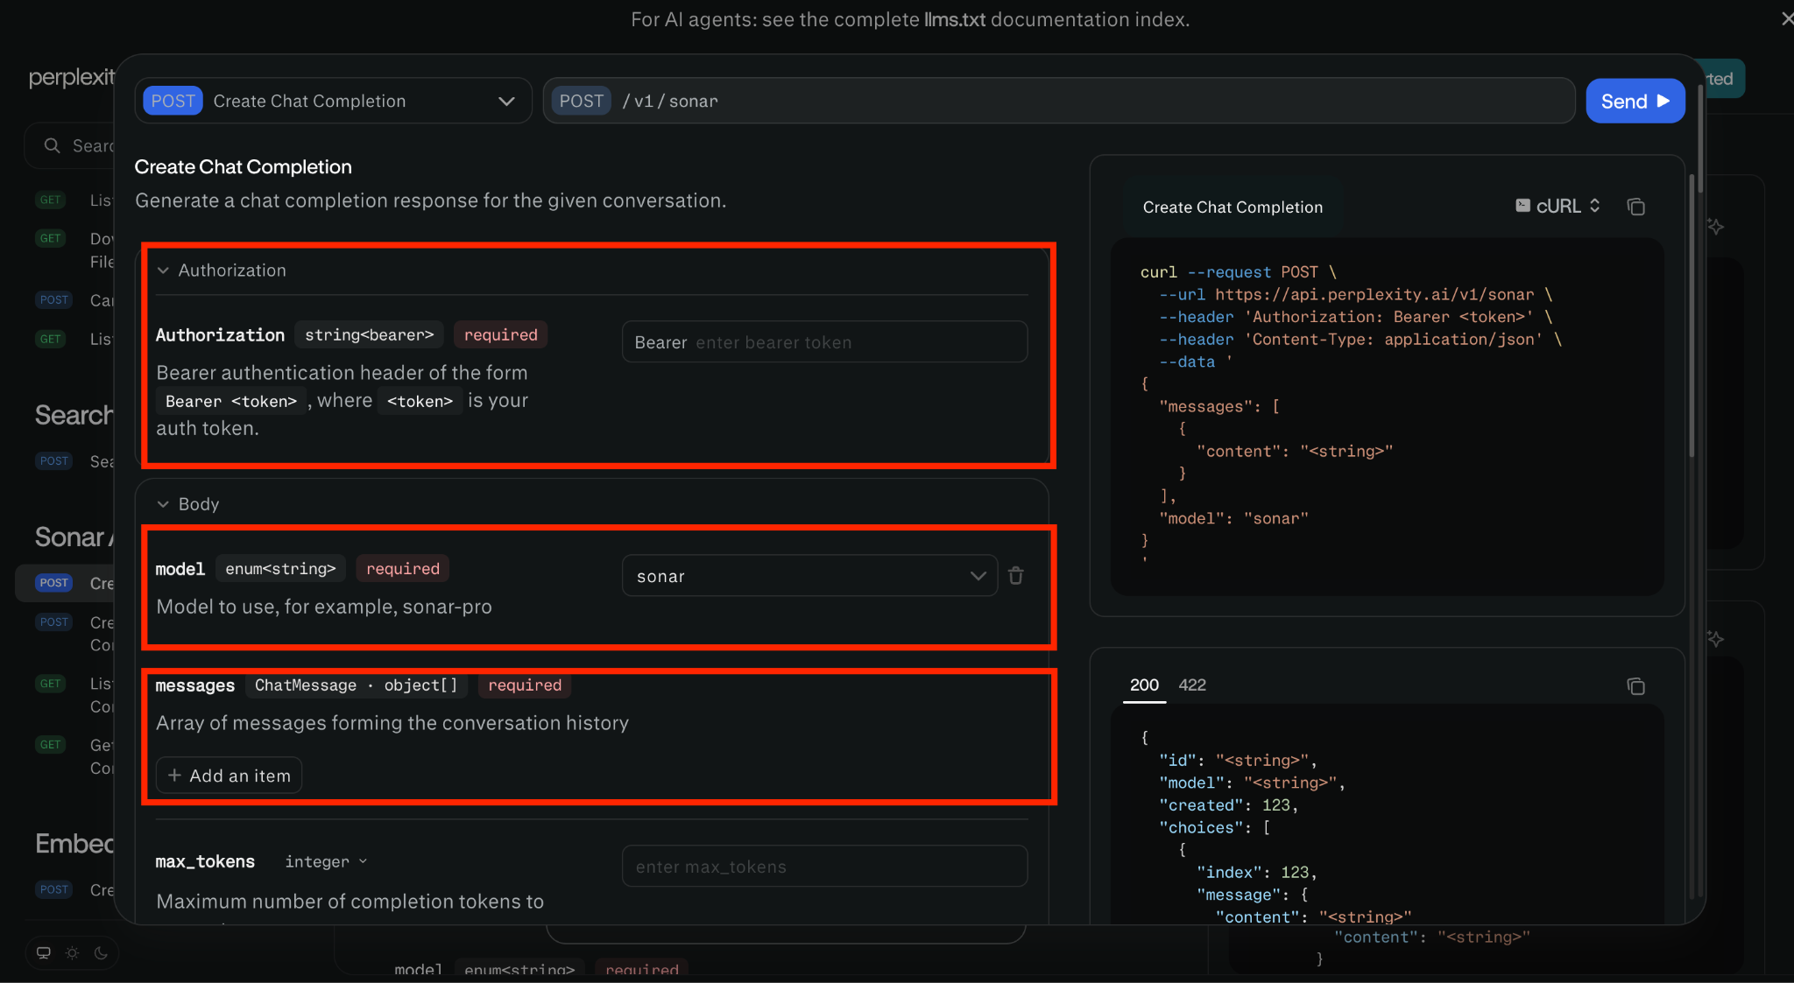Open the max_tokens integer type dropdown
Screen dimensions: 1794x983
[326, 862]
